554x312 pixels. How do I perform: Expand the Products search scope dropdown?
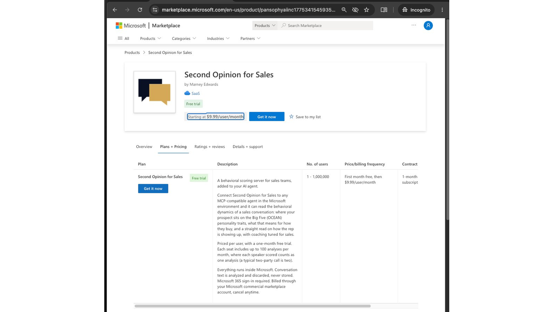(265, 26)
